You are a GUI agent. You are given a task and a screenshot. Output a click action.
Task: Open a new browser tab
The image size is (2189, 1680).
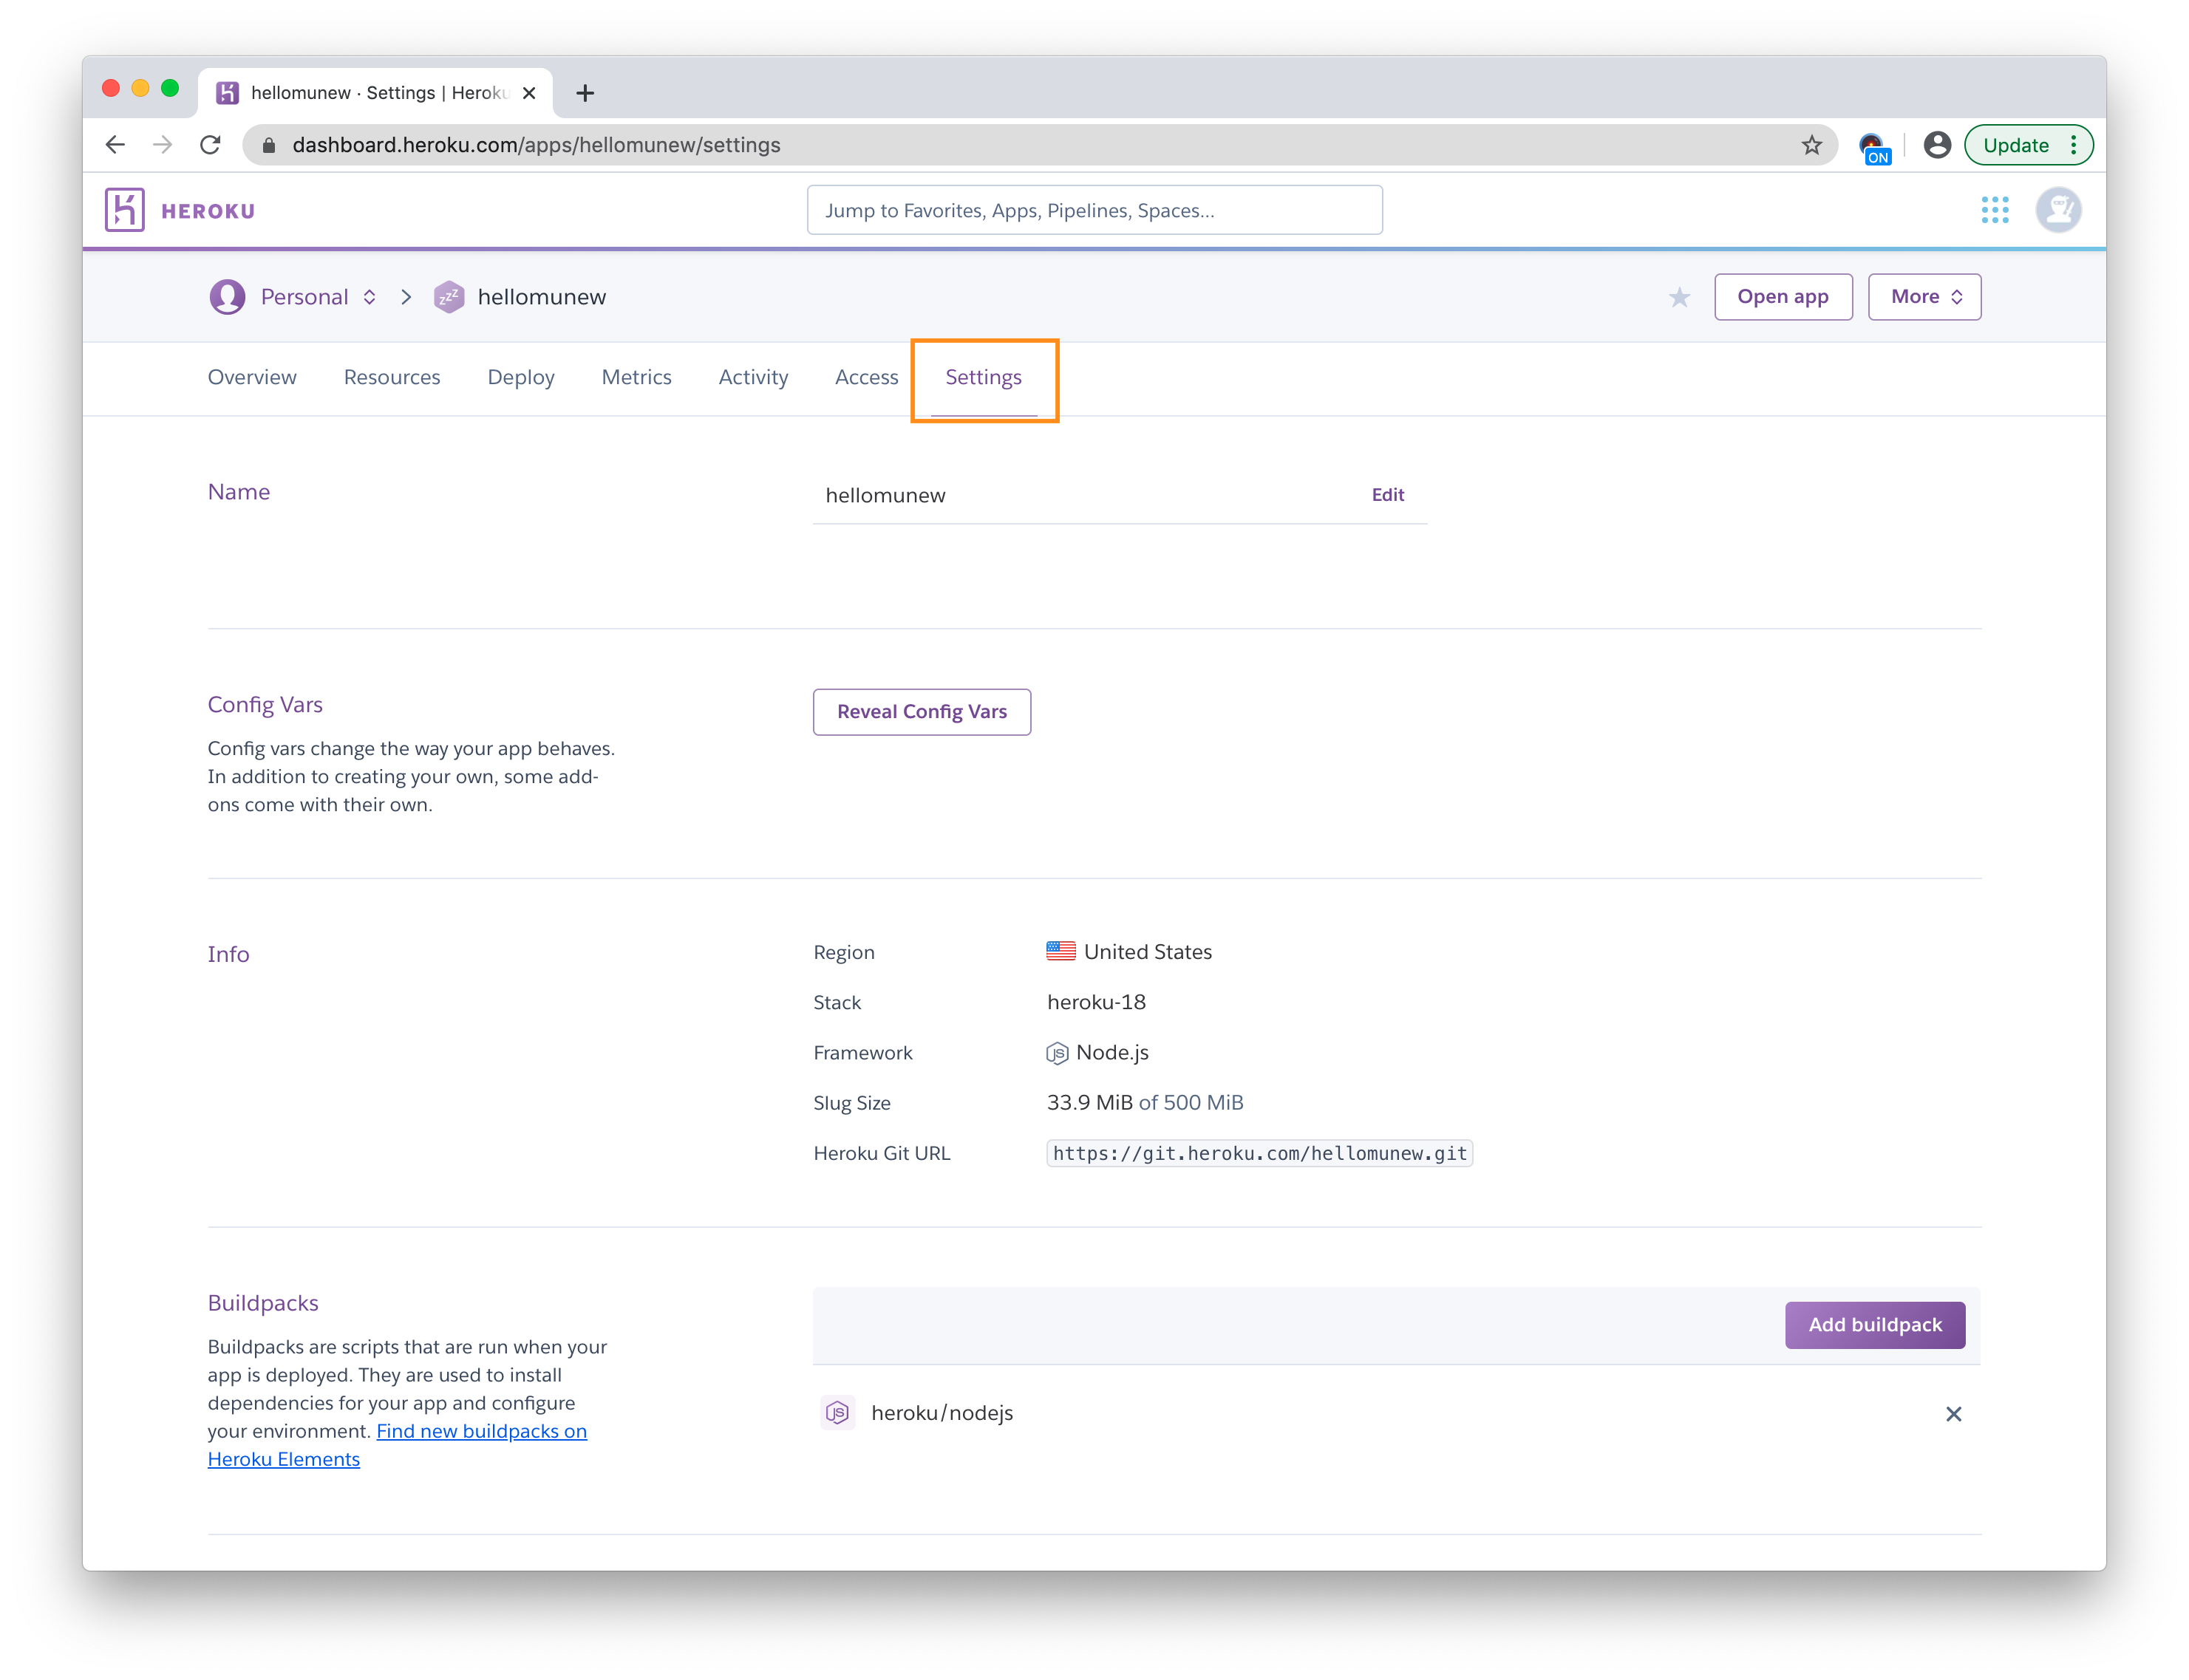(x=585, y=93)
